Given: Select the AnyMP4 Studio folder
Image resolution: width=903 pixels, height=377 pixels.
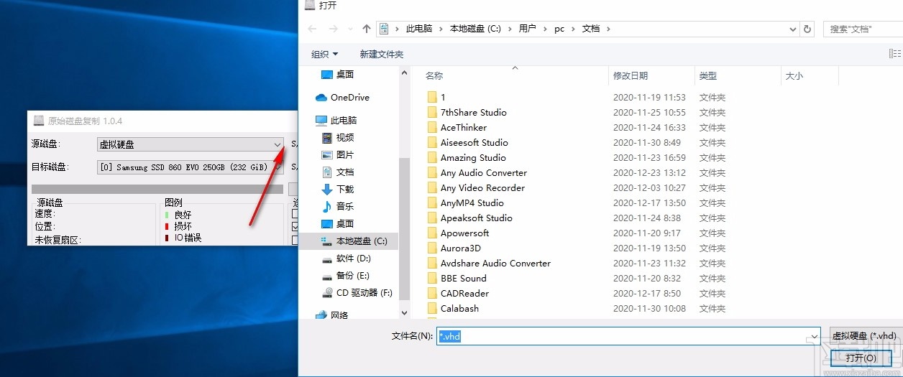Looking at the screenshot, I should pyautogui.click(x=465, y=203).
